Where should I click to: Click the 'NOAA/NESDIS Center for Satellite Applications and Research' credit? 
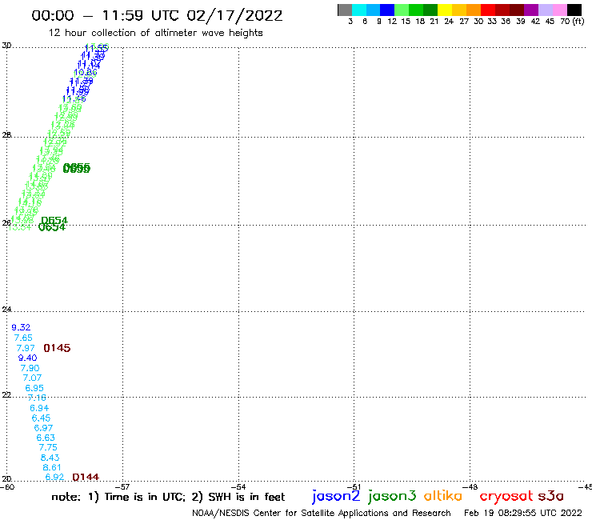pyautogui.click(x=322, y=513)
